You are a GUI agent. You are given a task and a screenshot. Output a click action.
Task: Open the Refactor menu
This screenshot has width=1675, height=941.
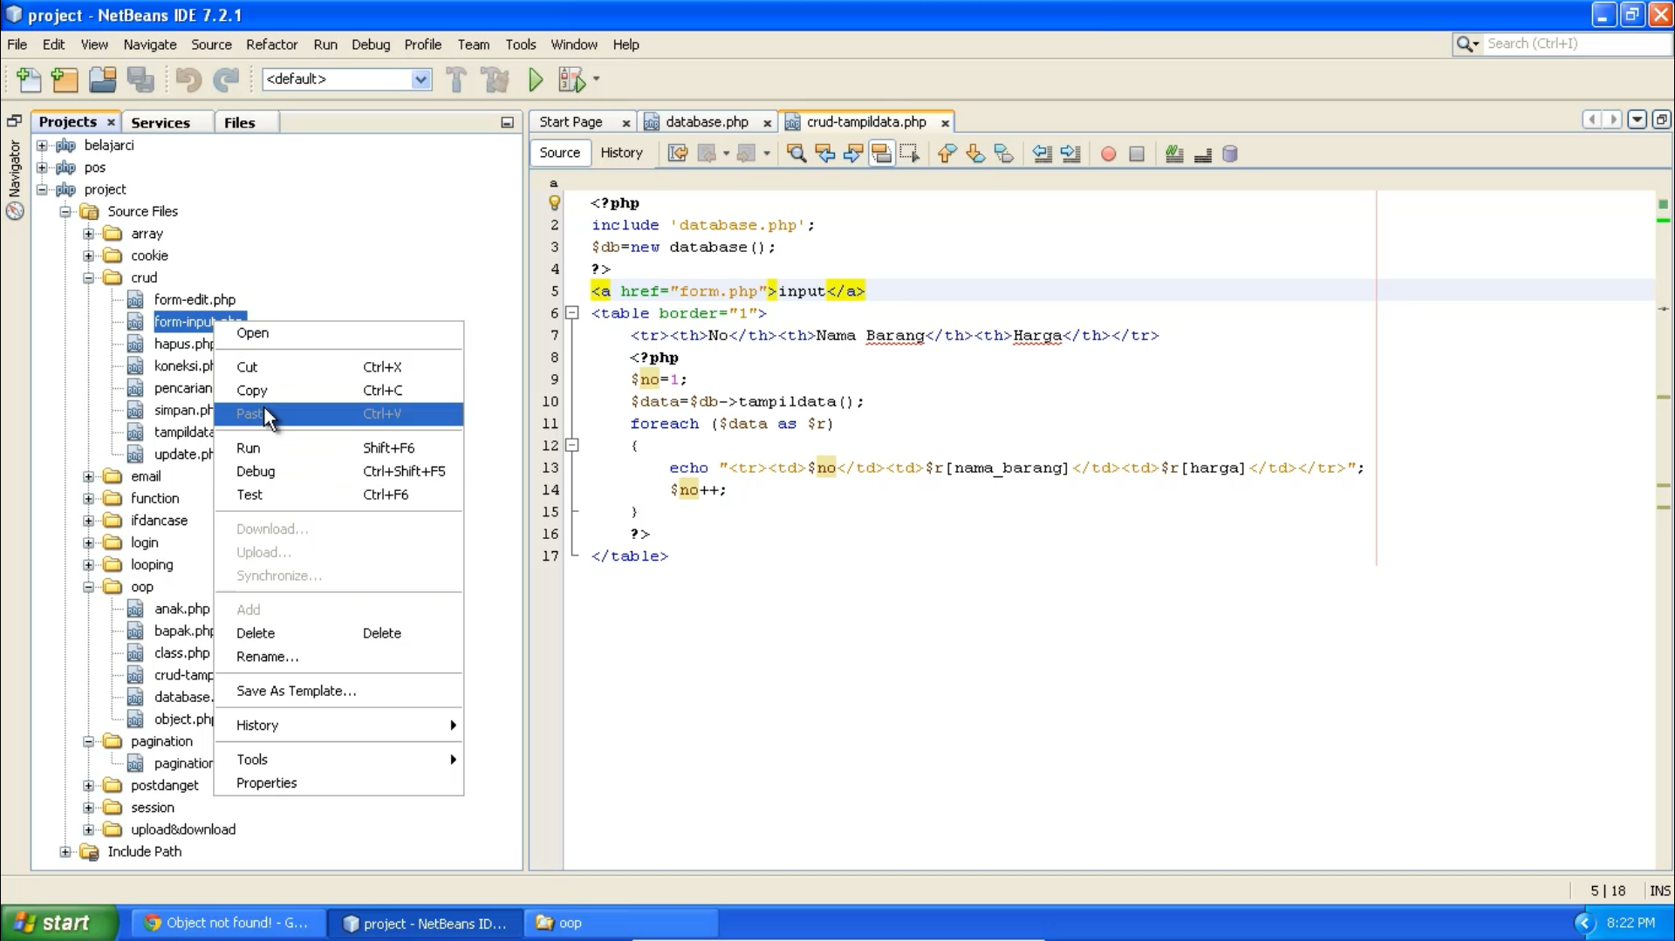click(272, 44)
